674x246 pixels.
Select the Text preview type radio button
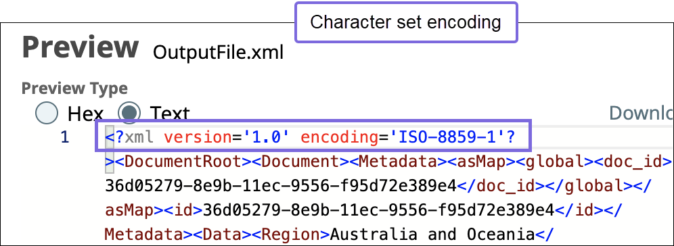[x=129, y=113]
